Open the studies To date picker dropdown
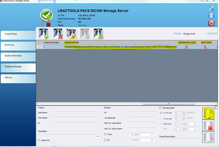The width and height of the screenshot is (219, 147). coord(153,140)
